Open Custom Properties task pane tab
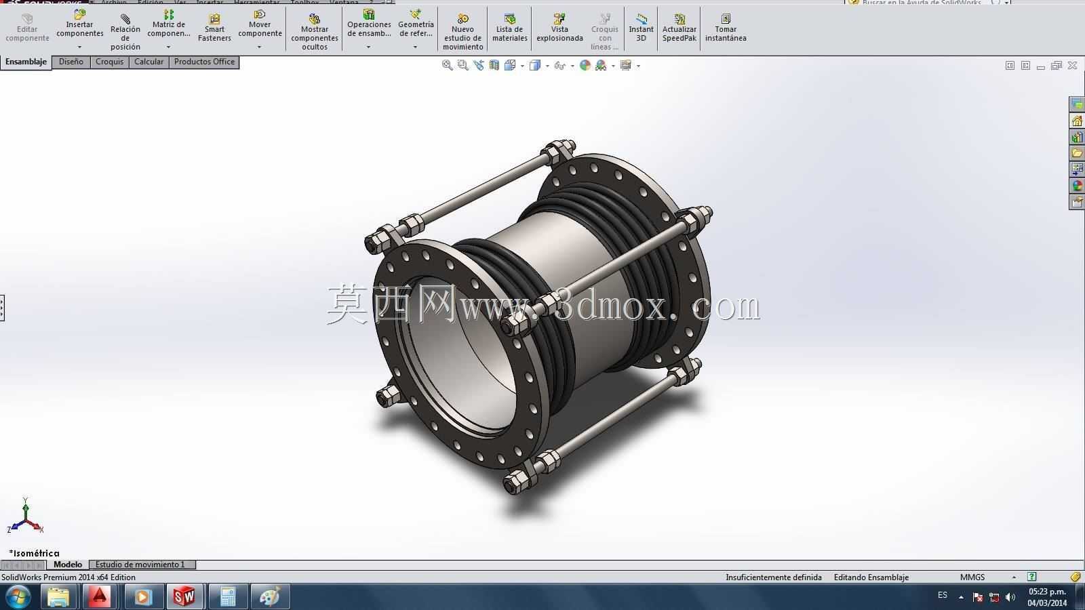The image size is (1085, 610). point(1077,202)
